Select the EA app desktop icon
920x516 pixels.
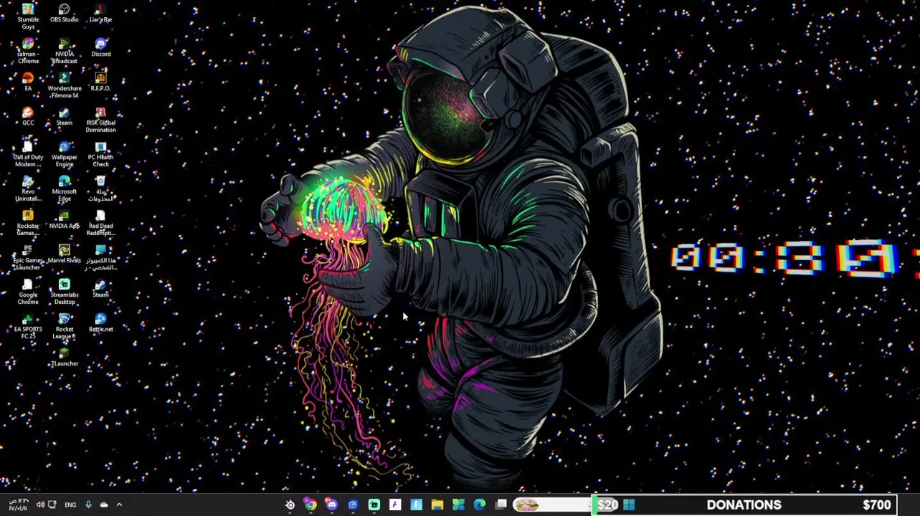click(28, 82)
